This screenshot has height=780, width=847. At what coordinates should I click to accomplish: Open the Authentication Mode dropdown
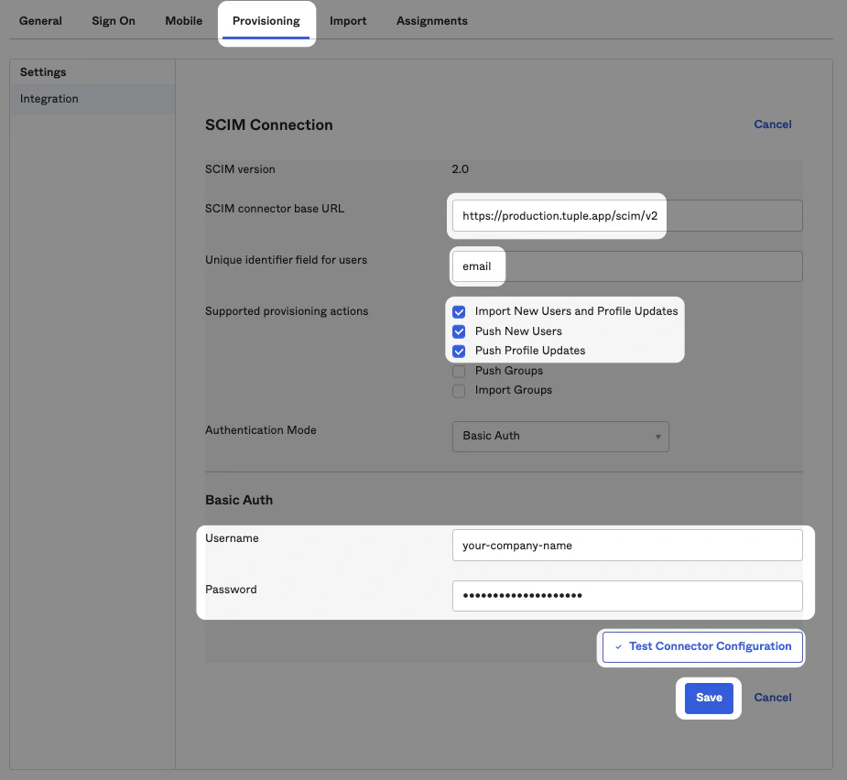(559, 436)
